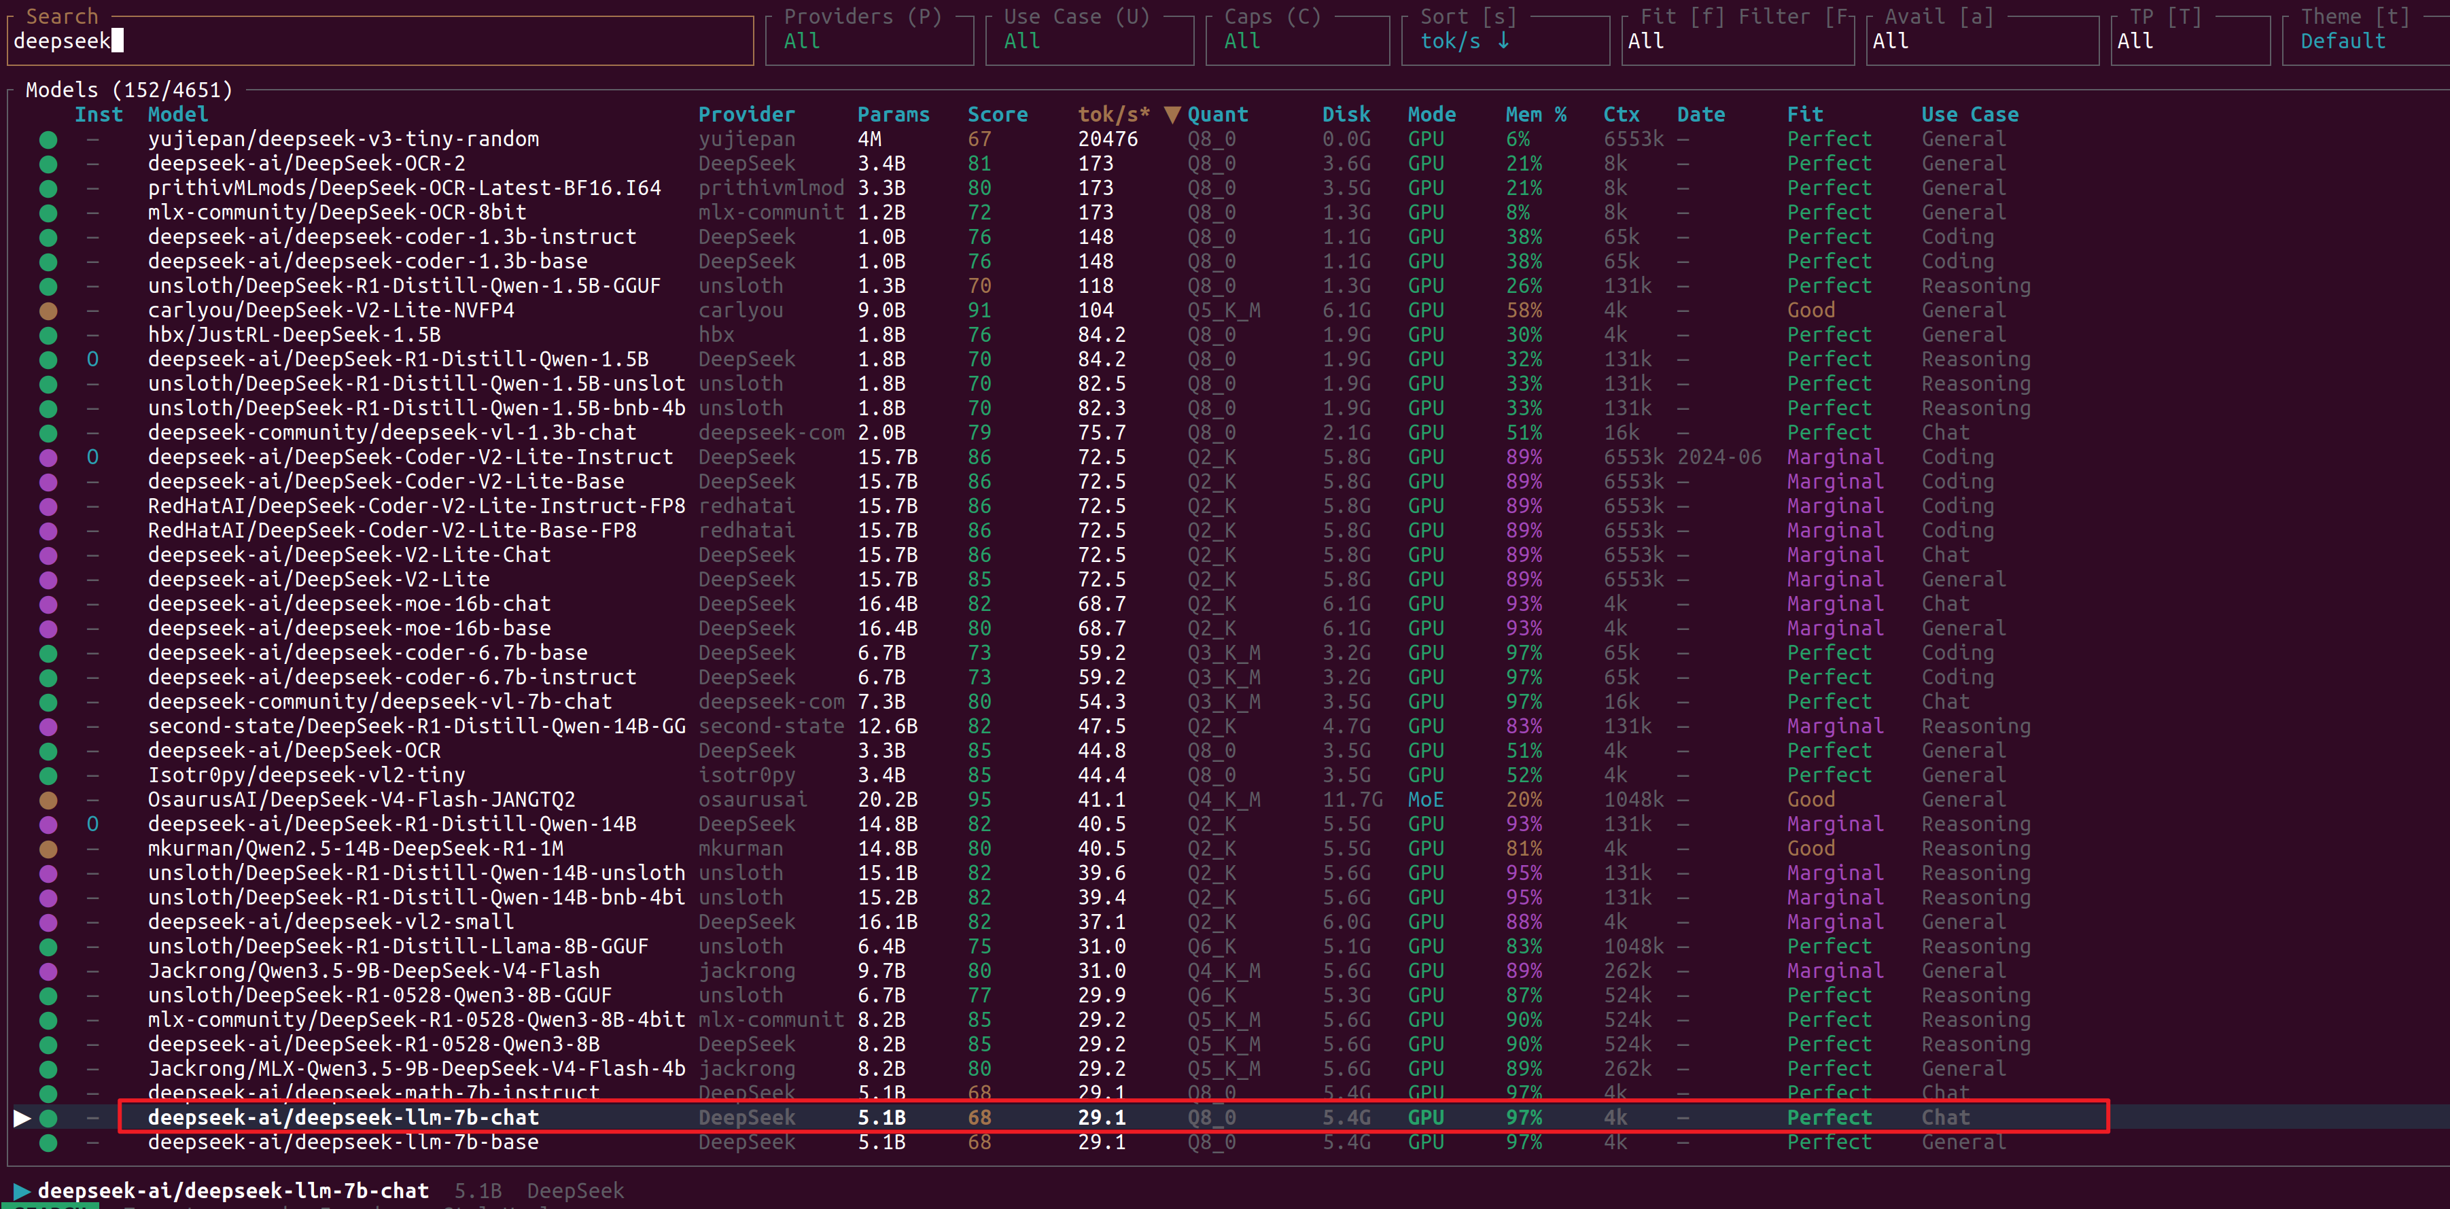Sort by the Inst column header

99,114
